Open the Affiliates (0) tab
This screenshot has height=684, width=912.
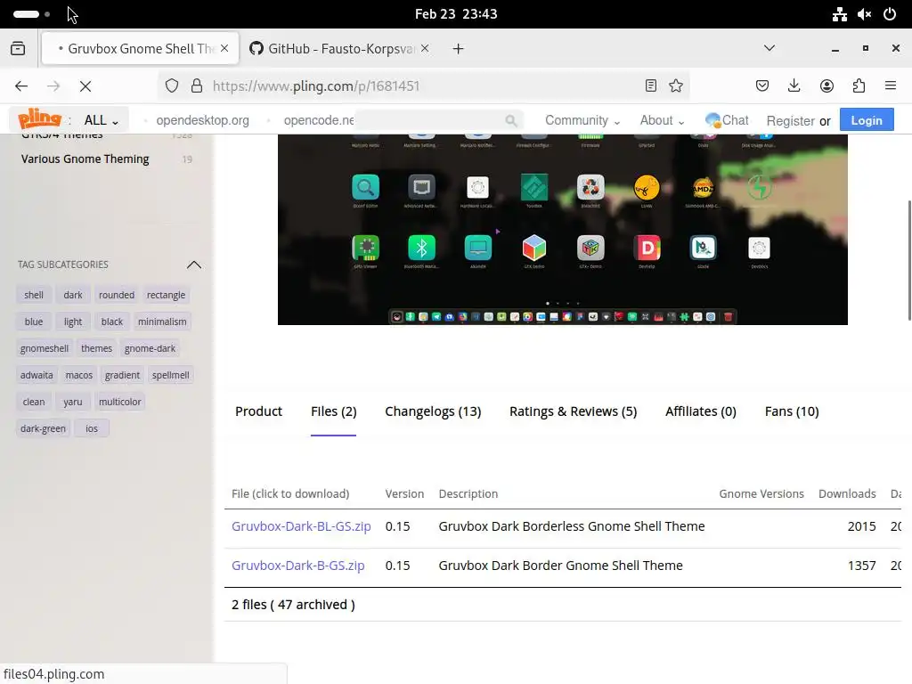tap(700, 411)
